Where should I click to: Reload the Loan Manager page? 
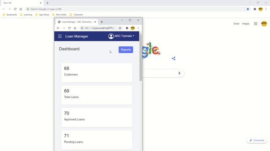pos(69,28)
